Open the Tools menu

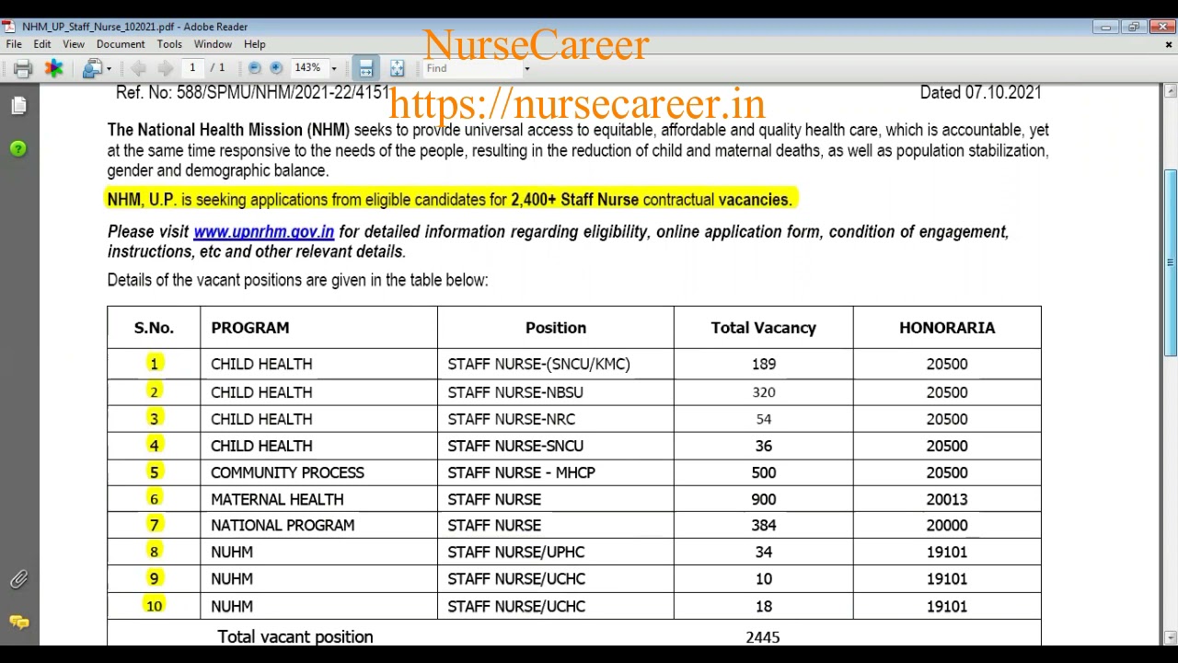point(169,44)
